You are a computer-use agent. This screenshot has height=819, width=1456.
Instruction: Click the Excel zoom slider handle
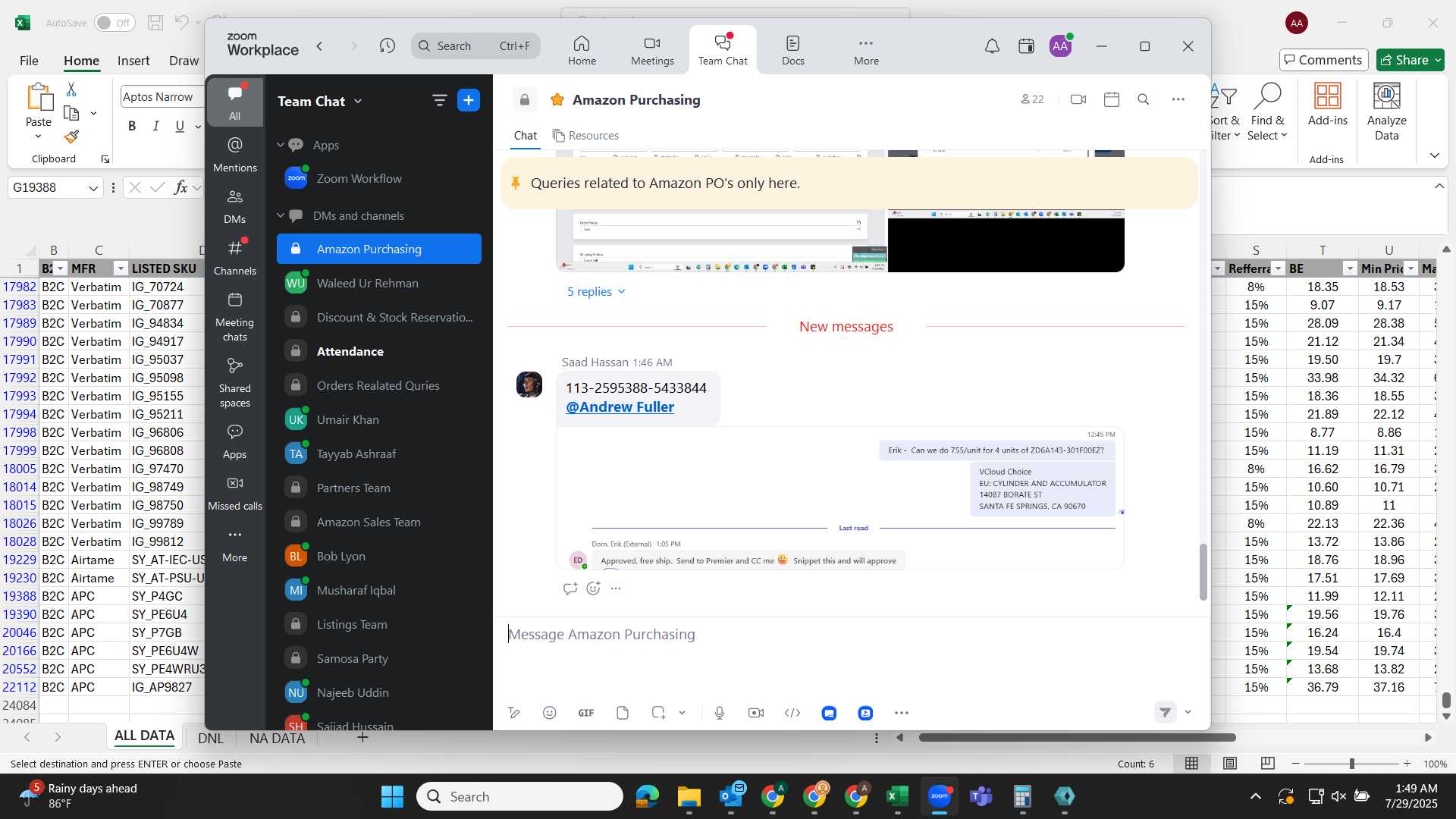1351,764
